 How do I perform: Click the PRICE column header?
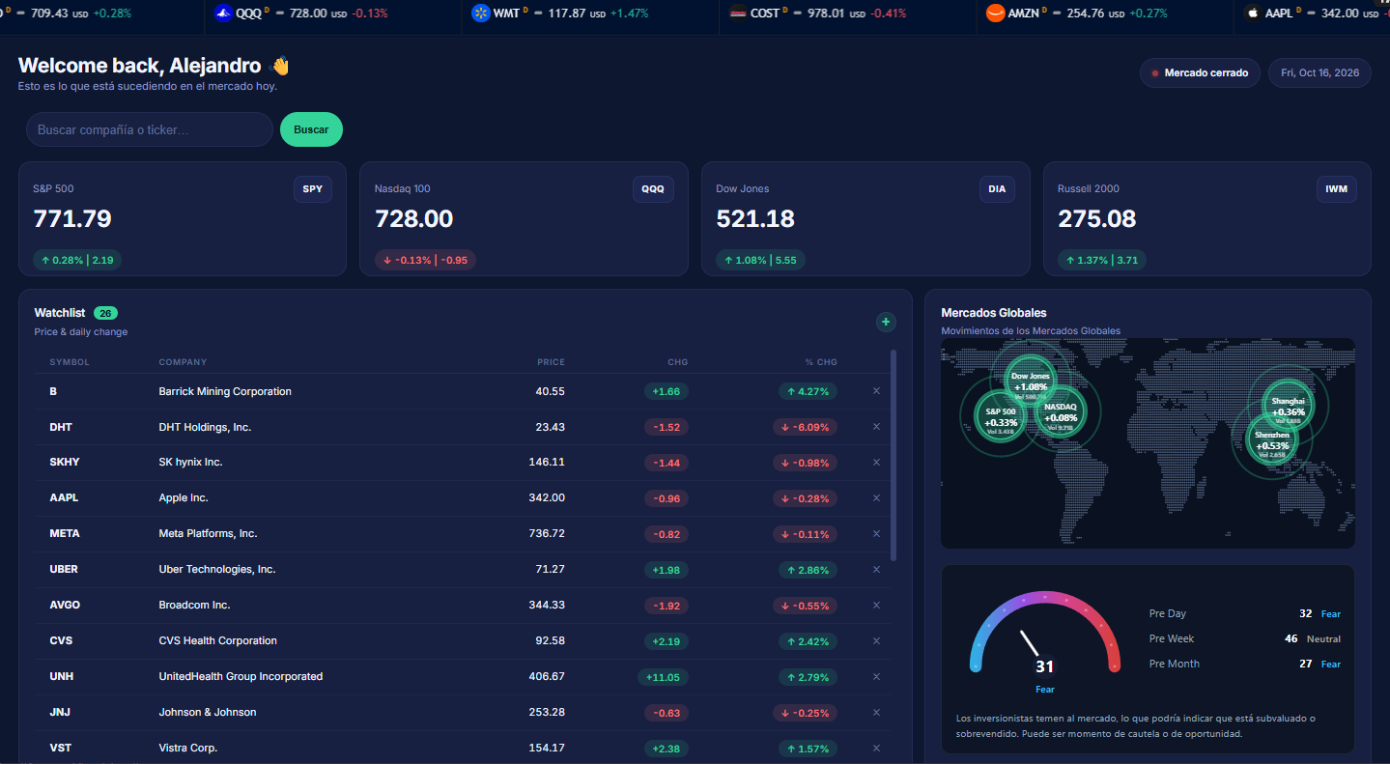pos(552,362)
